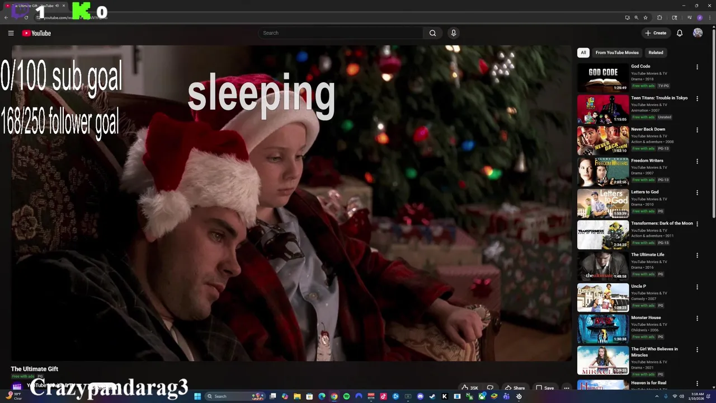
Task: Open the Monster House title link
Action: pos(646,317)
